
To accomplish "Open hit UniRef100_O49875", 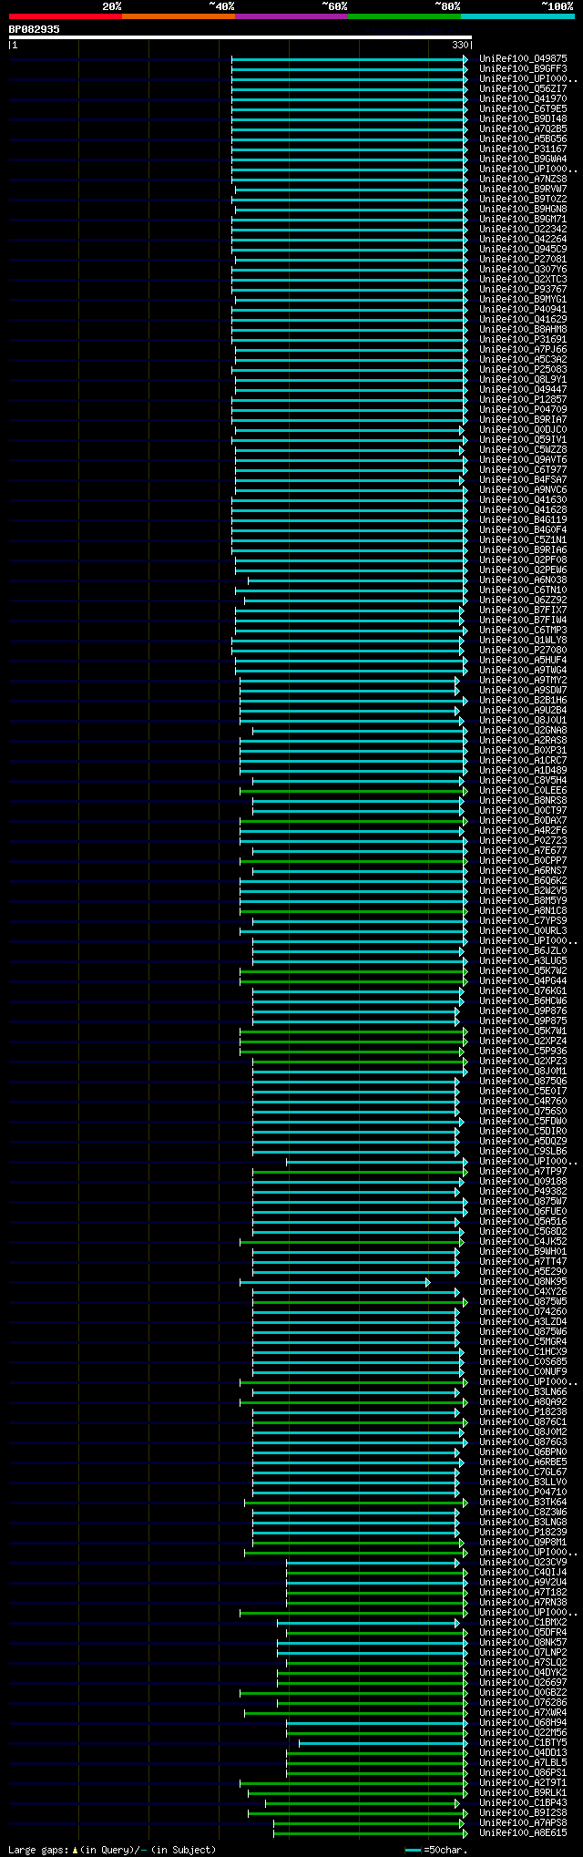I will coord(523,58).
